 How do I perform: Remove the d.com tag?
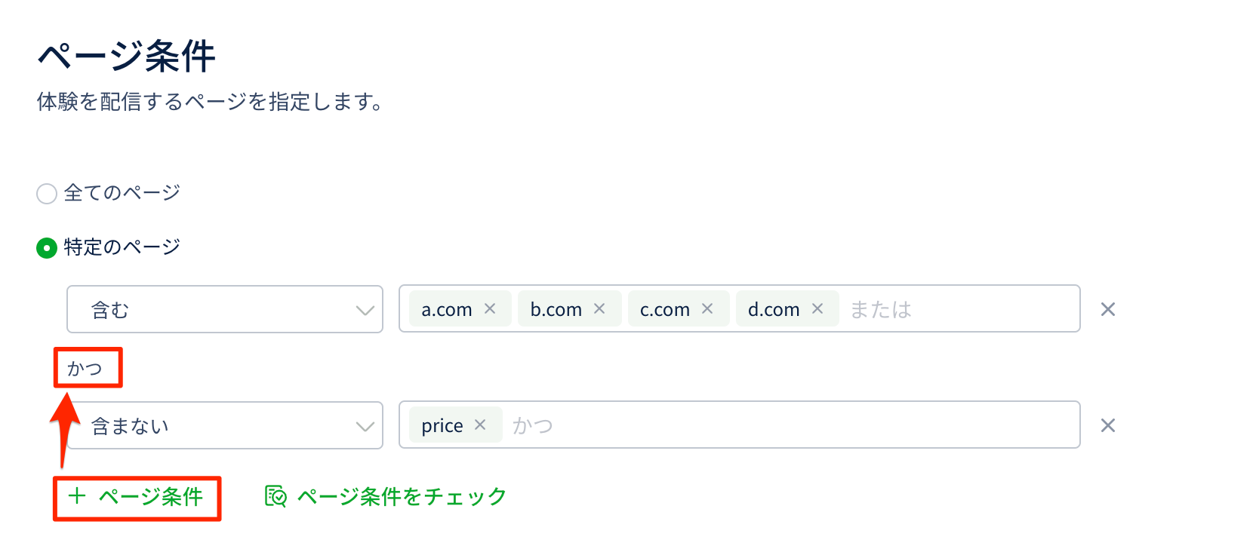[817, 308]
